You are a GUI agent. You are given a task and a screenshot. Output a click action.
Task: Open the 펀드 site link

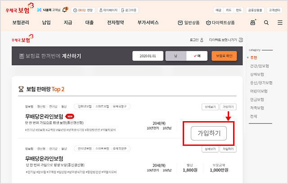point(238,10)
